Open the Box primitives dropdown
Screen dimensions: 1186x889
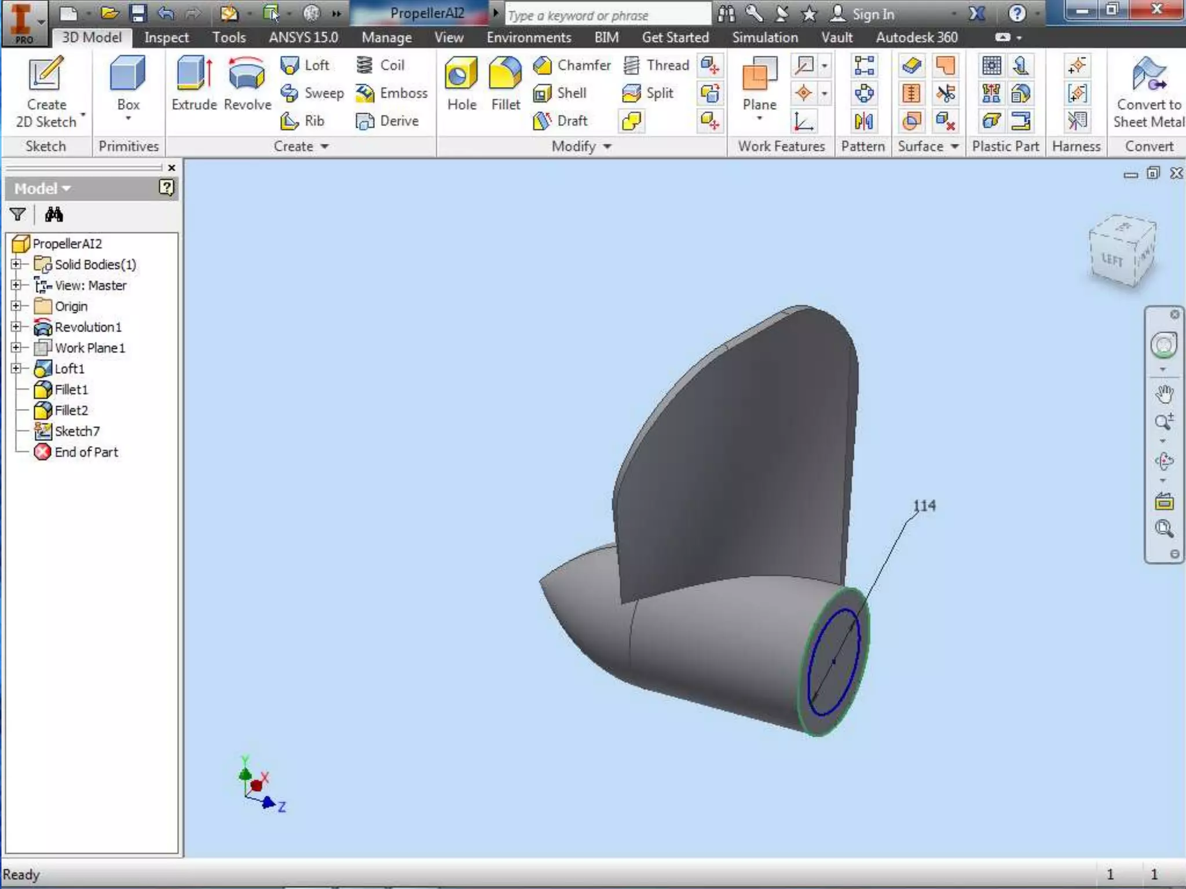128,119
